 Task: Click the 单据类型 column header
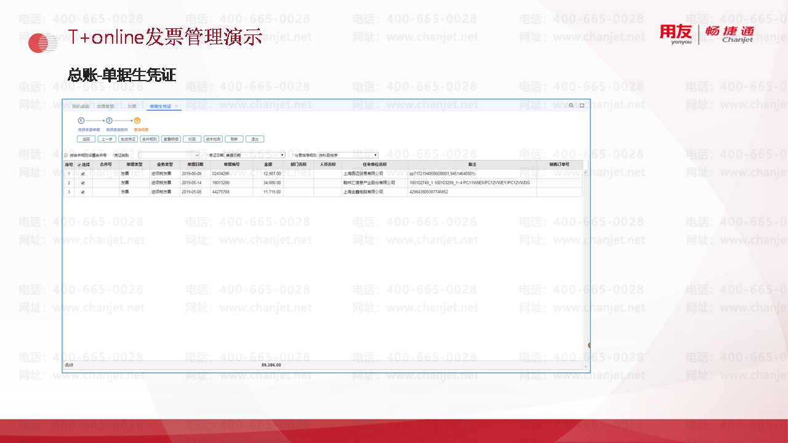coord(134,165)
